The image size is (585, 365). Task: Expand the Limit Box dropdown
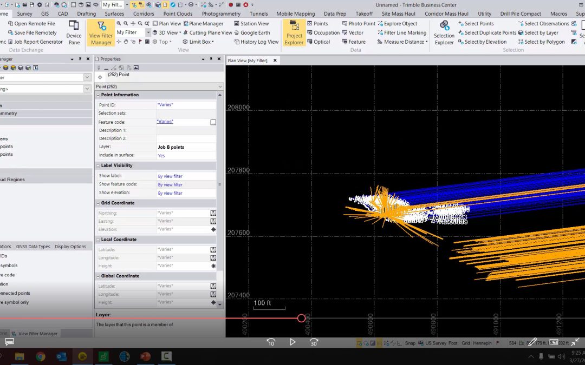pos(213,42)
